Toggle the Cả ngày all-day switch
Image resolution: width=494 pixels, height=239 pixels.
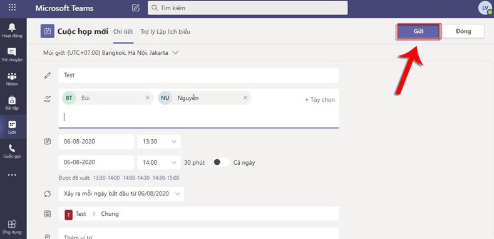pos(222,162)
